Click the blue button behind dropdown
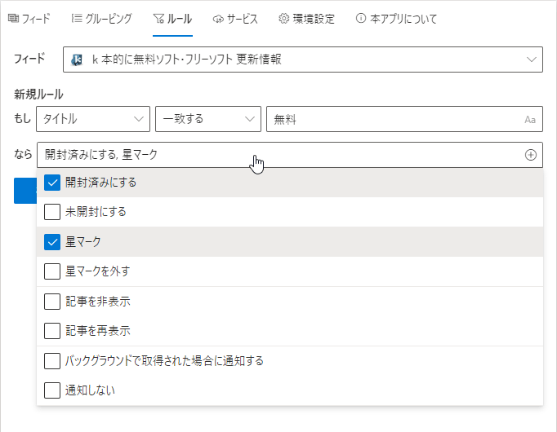Viewport: 557px width, 432px height. tap(25, 191)
